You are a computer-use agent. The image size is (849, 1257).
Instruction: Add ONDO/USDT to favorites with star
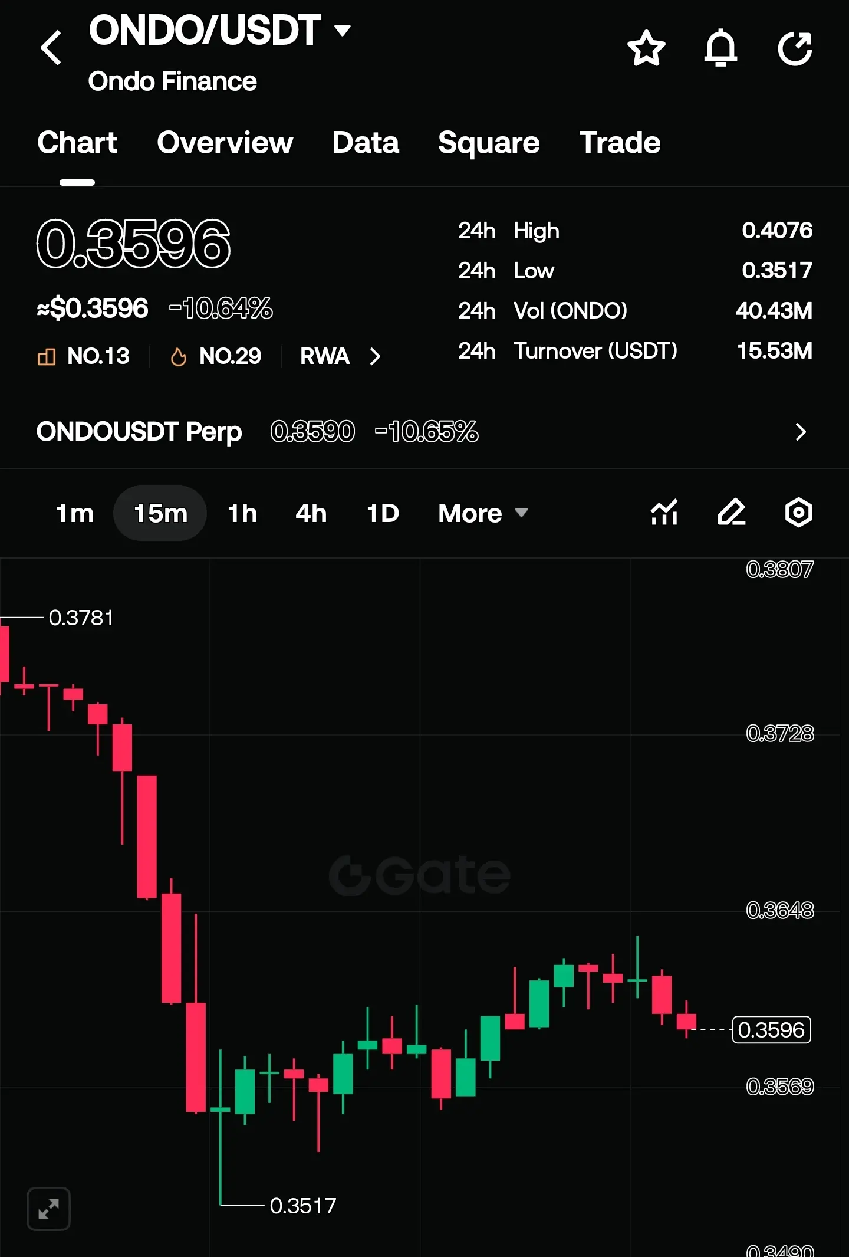tap(646, 48)
